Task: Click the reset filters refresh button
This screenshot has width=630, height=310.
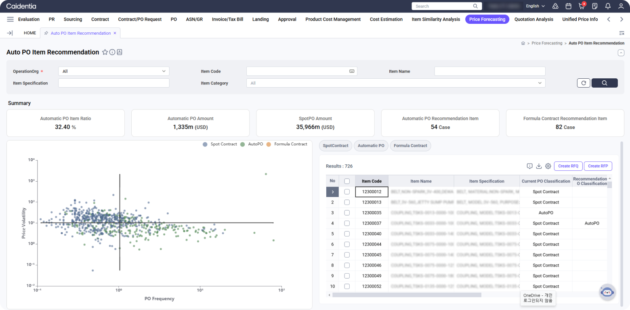Action: pyautogui.click(x=584, y=83)
